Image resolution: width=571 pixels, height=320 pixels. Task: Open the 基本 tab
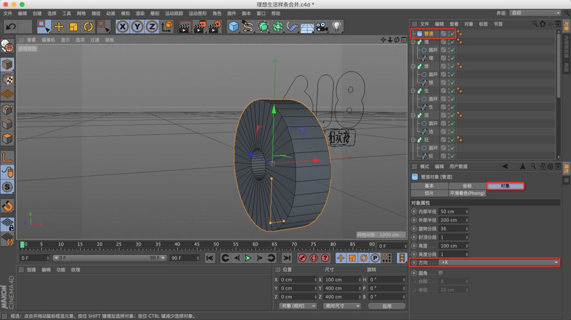429,186
